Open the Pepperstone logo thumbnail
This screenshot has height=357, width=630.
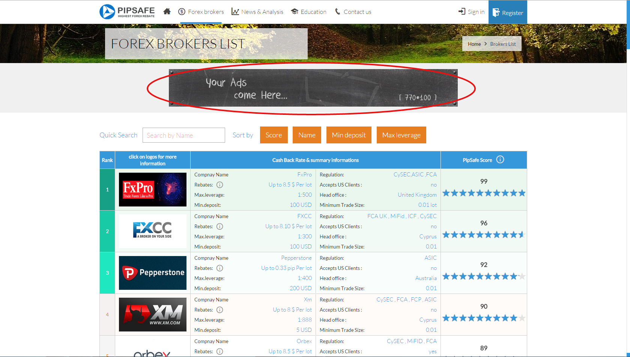[x=153, y=273]
